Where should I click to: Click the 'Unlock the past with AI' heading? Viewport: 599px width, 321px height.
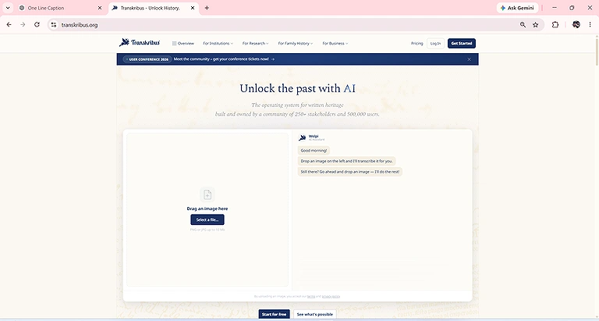click(x=298, y=88)
